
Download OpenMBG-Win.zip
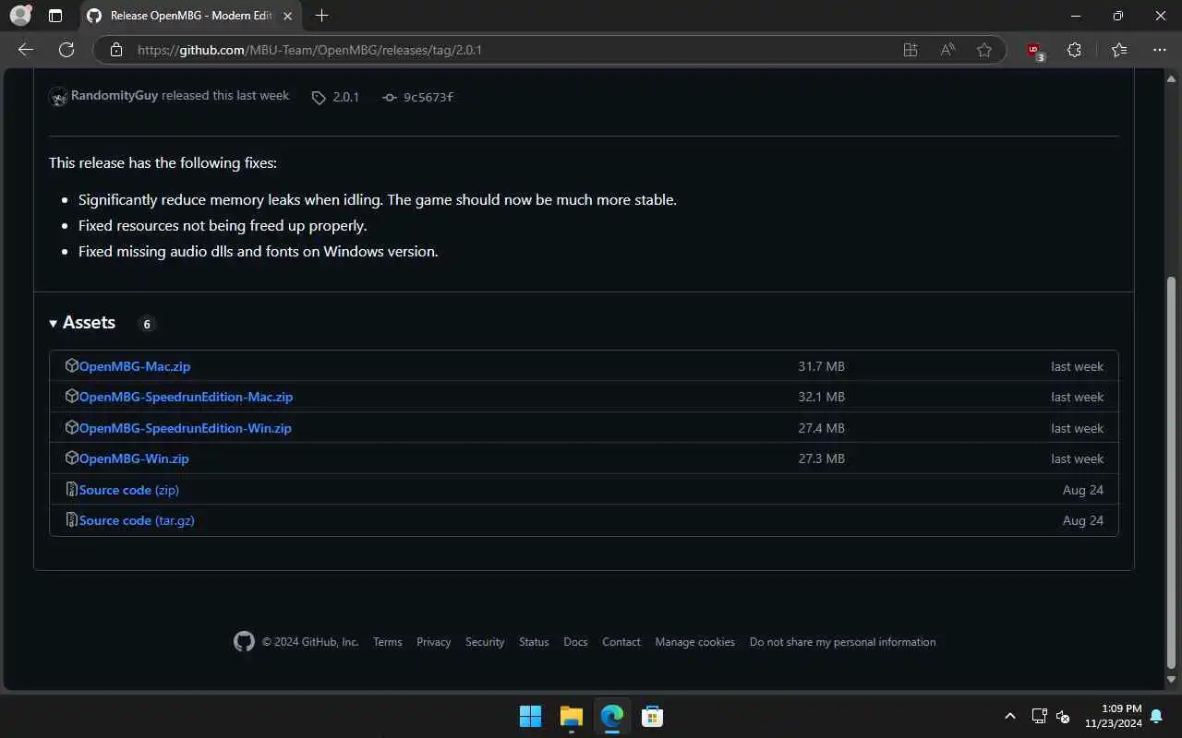(x=134, y=458)
